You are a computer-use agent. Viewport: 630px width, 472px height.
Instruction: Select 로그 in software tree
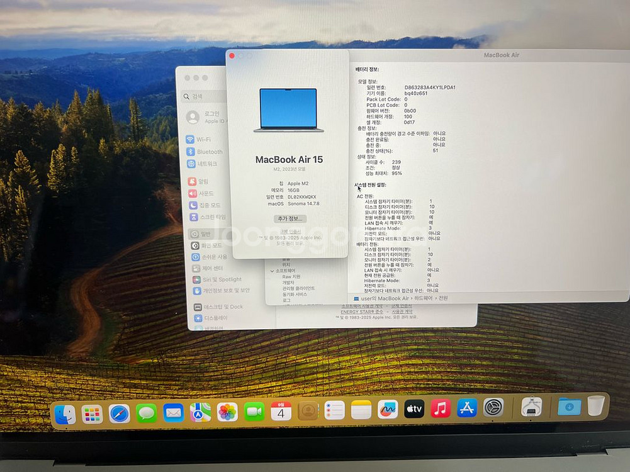[x=286, y=300]
